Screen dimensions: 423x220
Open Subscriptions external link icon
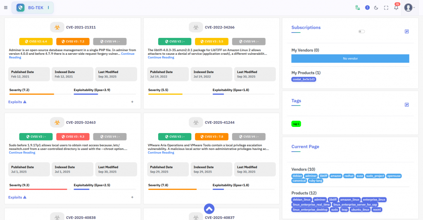(x=406, y=31)
